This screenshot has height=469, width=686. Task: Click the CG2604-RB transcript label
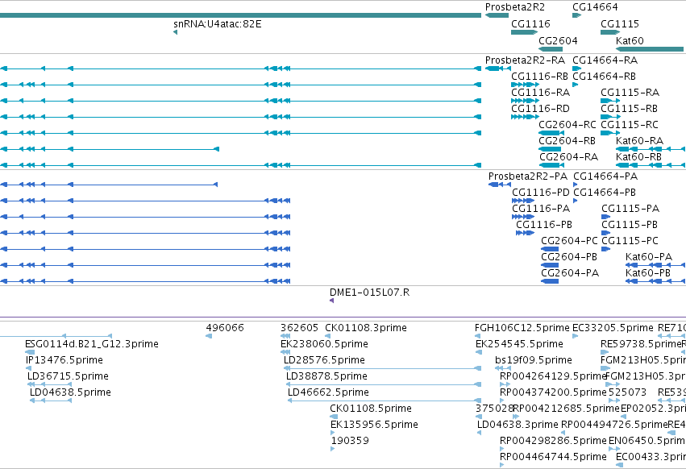pyautogui.click(x=567, y=141)
